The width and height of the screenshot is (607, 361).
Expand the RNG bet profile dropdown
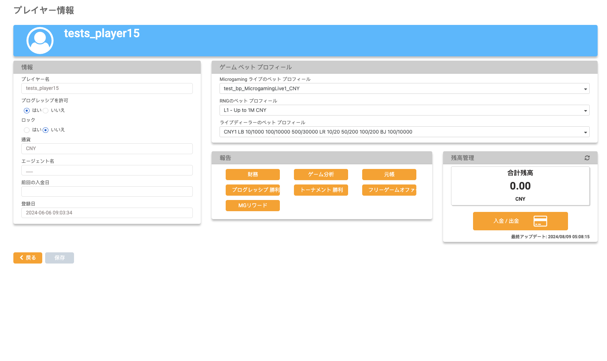404,110
